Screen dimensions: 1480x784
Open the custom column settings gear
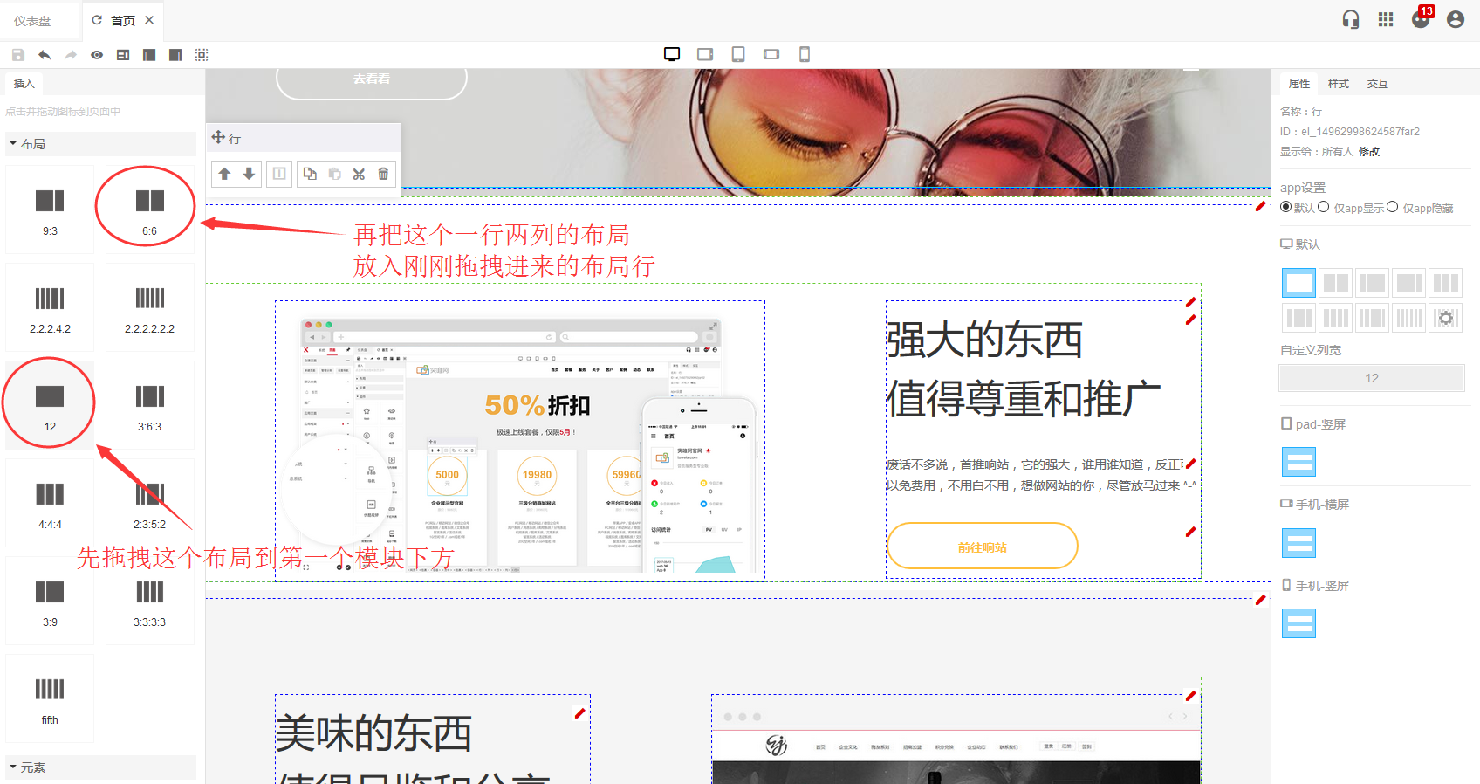tap(1445, 318)
